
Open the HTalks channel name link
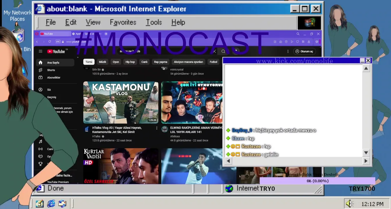[x=96, y=136]
